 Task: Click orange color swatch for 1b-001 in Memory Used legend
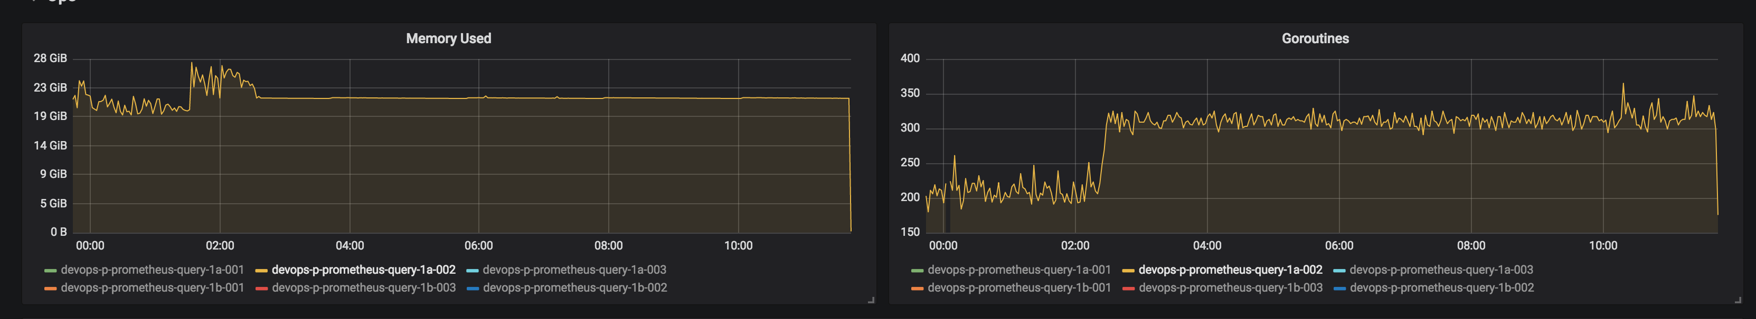(x=51, y=288)
